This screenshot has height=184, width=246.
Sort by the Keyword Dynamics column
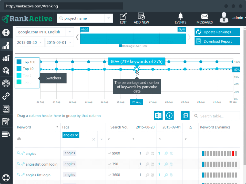tap(219, 127)
